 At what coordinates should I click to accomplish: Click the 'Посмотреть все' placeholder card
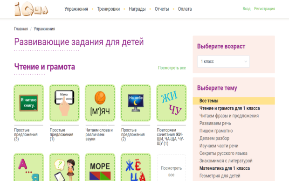coord(172,168)
